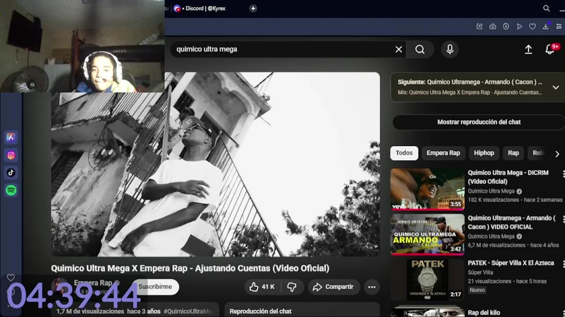Show more filter chips with right arrow
Image resolution: width=565 pixels, height=317 pixels.
(x=557, y=154)
